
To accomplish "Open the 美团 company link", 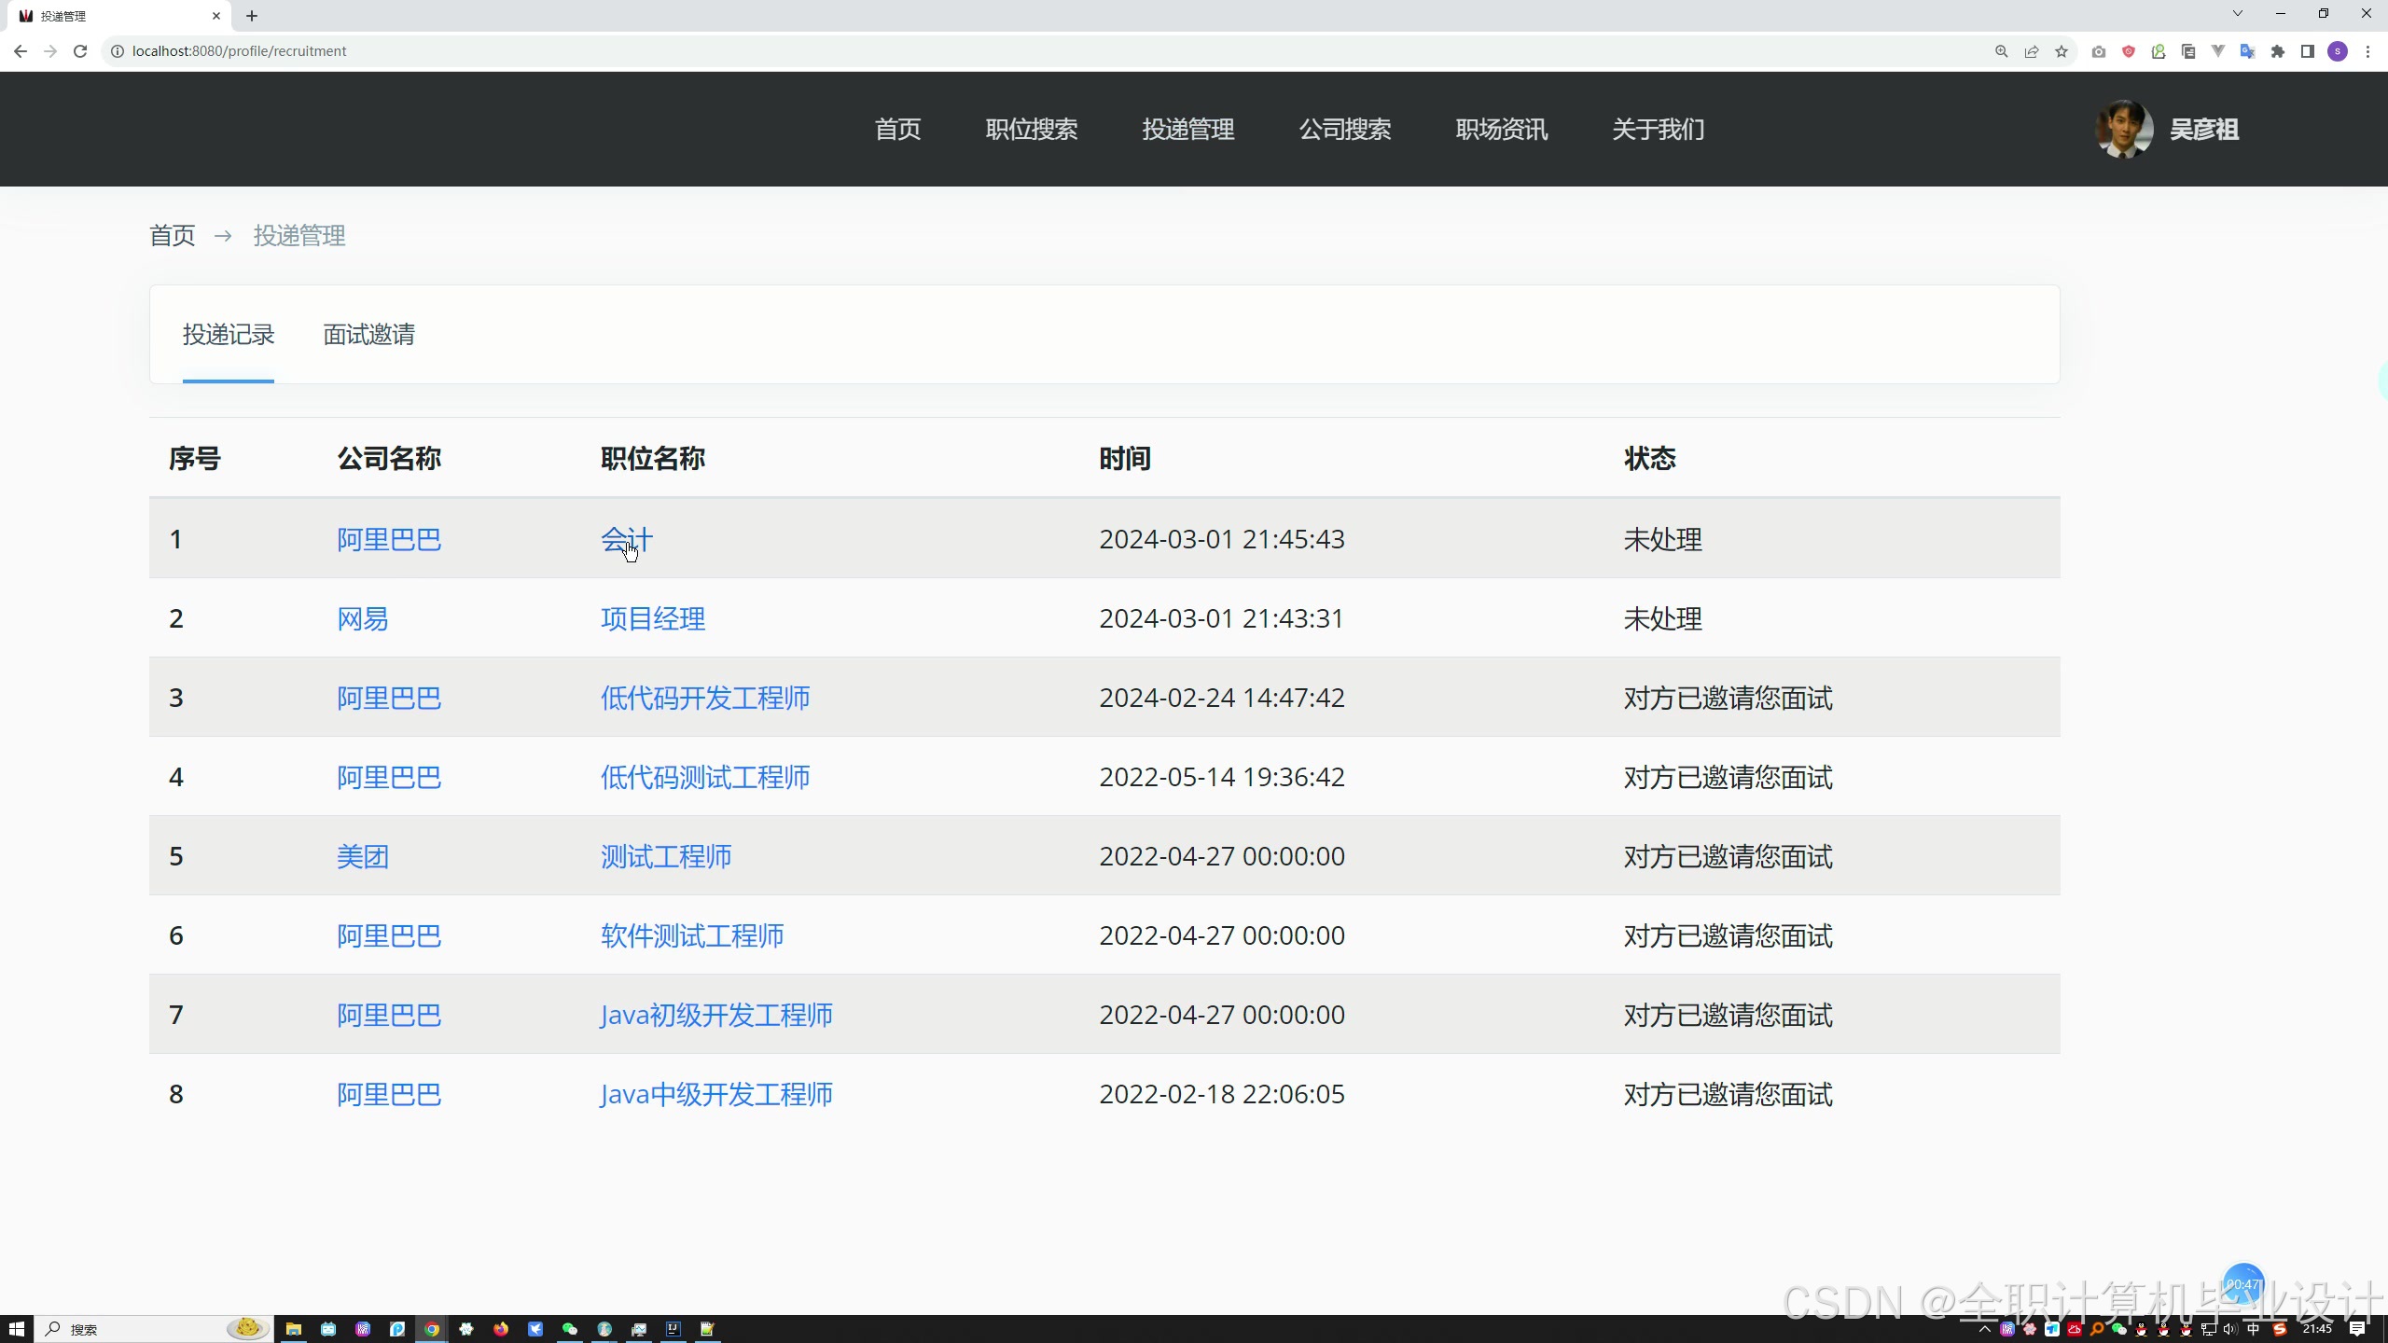I will pyautogui.click(x=363, y=856).
